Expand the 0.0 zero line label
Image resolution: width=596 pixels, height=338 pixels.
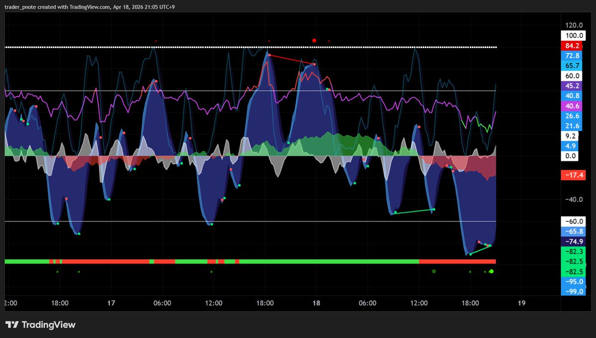[573, 156]
